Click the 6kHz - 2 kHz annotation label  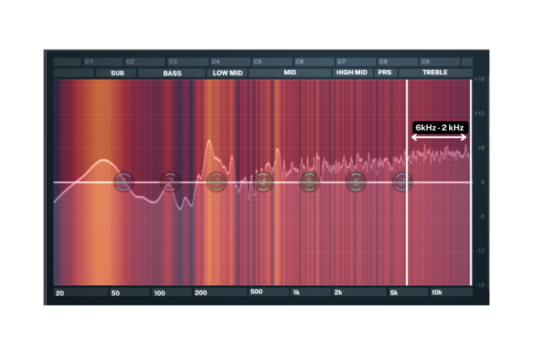(x=440, y=127)
